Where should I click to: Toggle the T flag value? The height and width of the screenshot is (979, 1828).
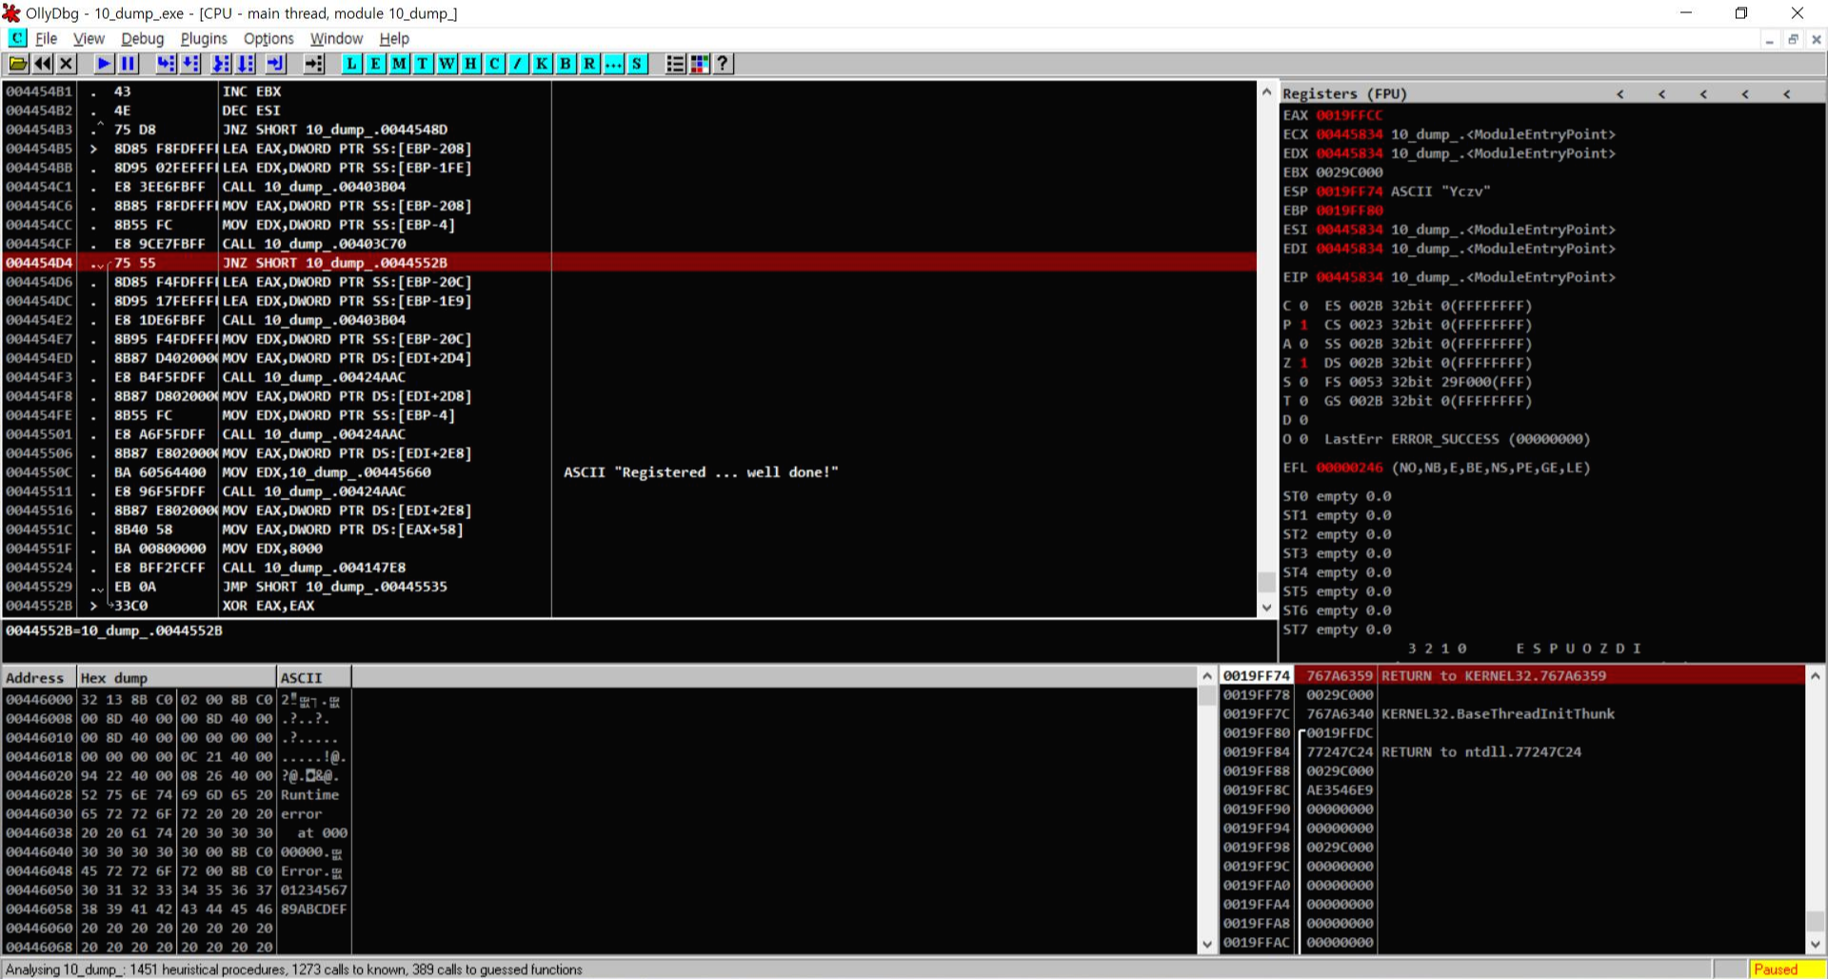(x=1303, y=401)
